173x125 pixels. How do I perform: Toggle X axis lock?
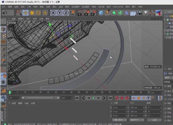click(x=53, y=13)
